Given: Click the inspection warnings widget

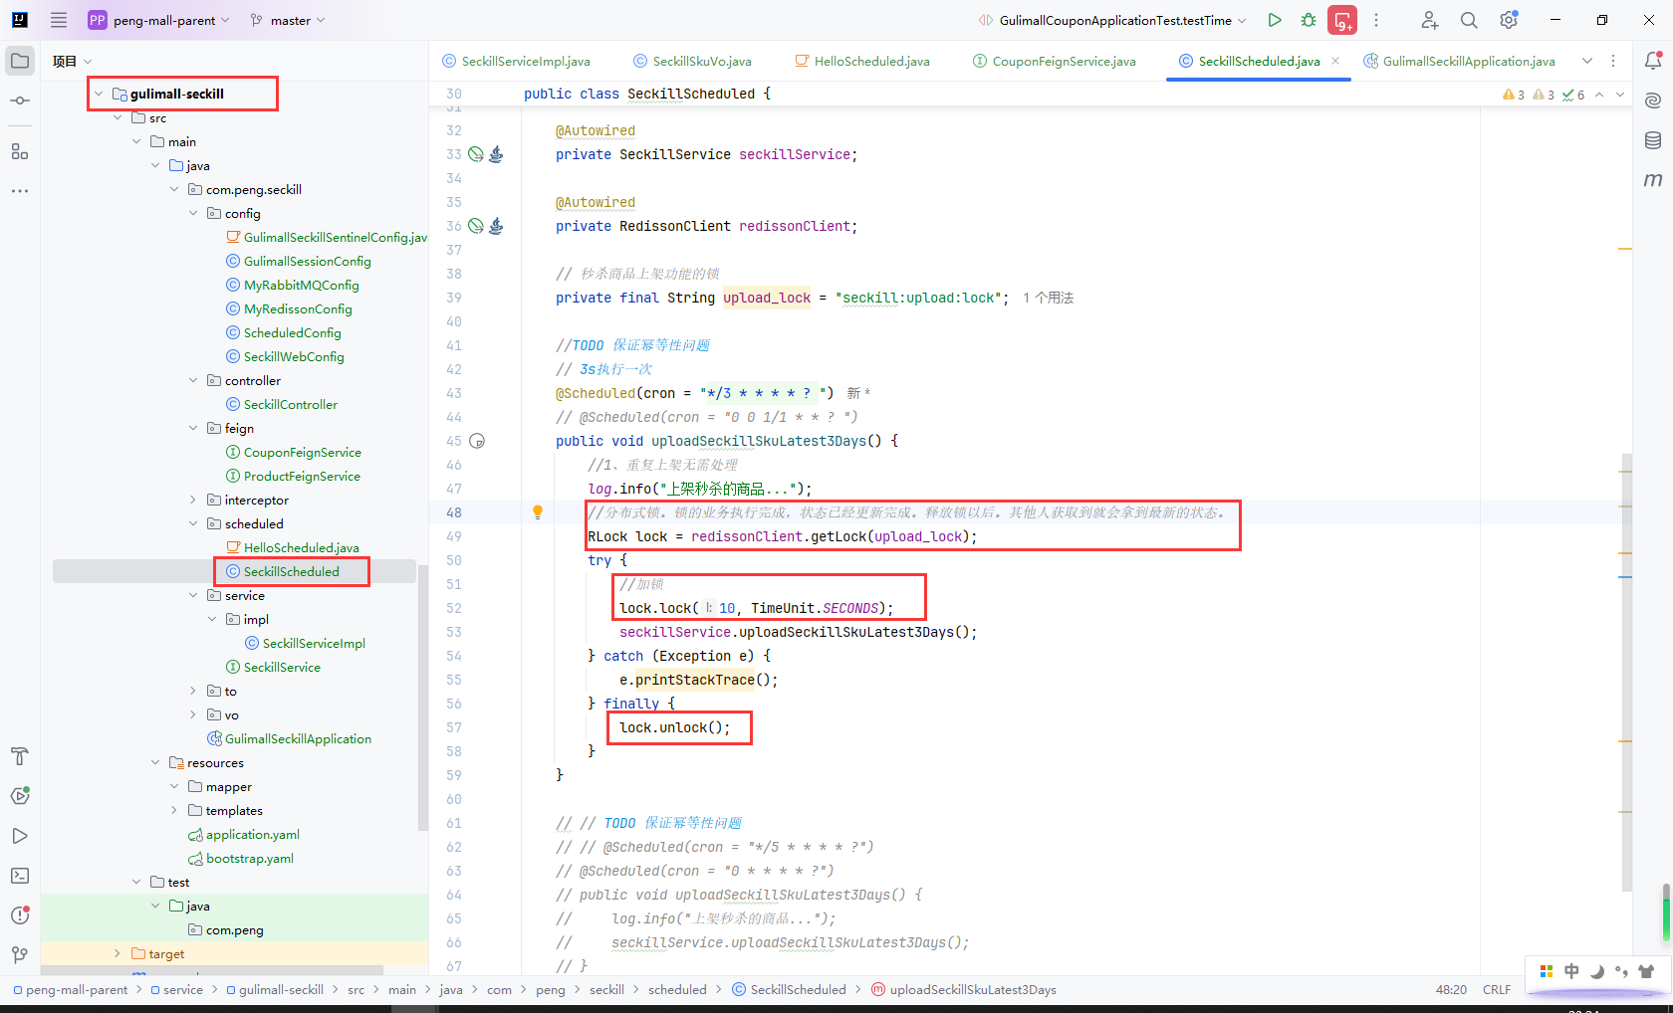Looking at the screenshot, I should click(1544, 95).
